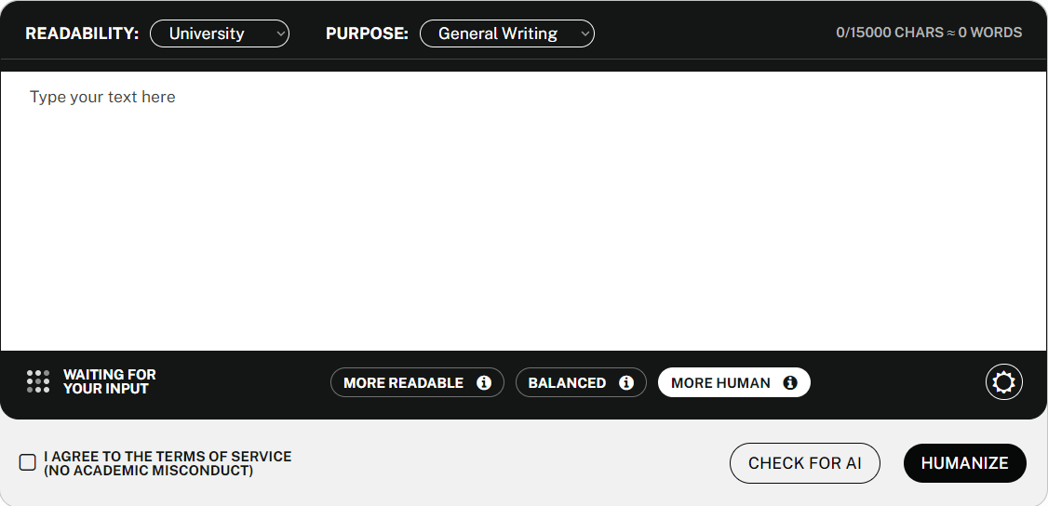The height and width of the screenshot is (506, 1048).
Task: Click the chevron arrow of the Readability select
Action: click(281, 33)
